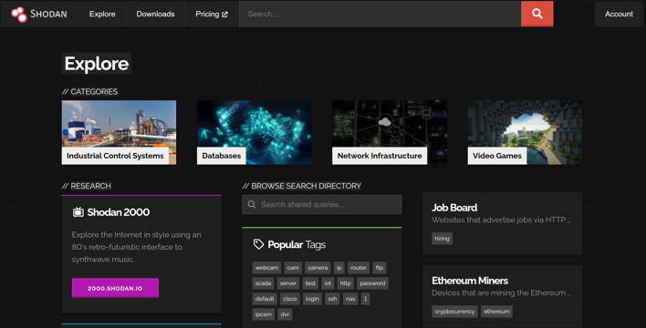Select the ftp tag
Image resolution: width=646 pixels, height=328 pixels.
379,268
